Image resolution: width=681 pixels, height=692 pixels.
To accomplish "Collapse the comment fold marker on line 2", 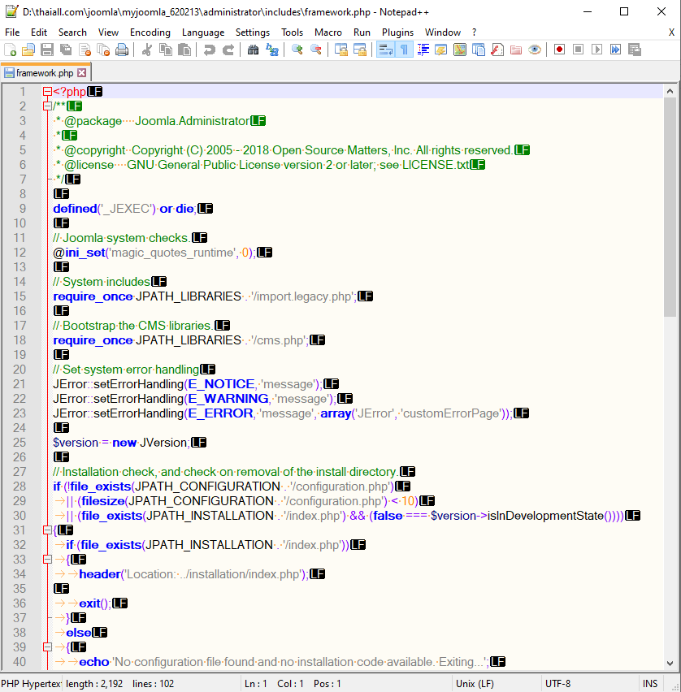I will (x=47, y=106).
